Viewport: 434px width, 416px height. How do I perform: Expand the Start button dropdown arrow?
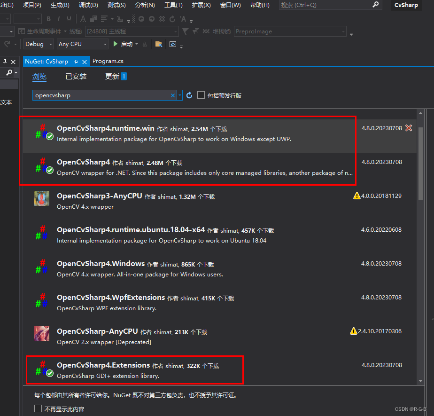(137, 44)
